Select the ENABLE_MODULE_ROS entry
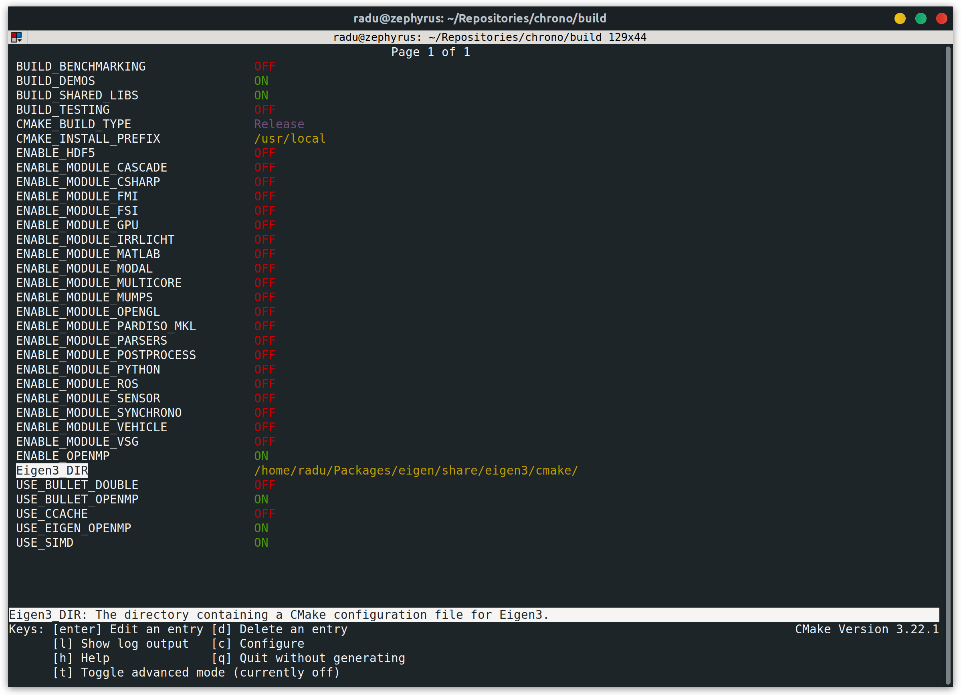Image resolution: width=961 pixels, height=695 pixels. click(x=77, y=384)
